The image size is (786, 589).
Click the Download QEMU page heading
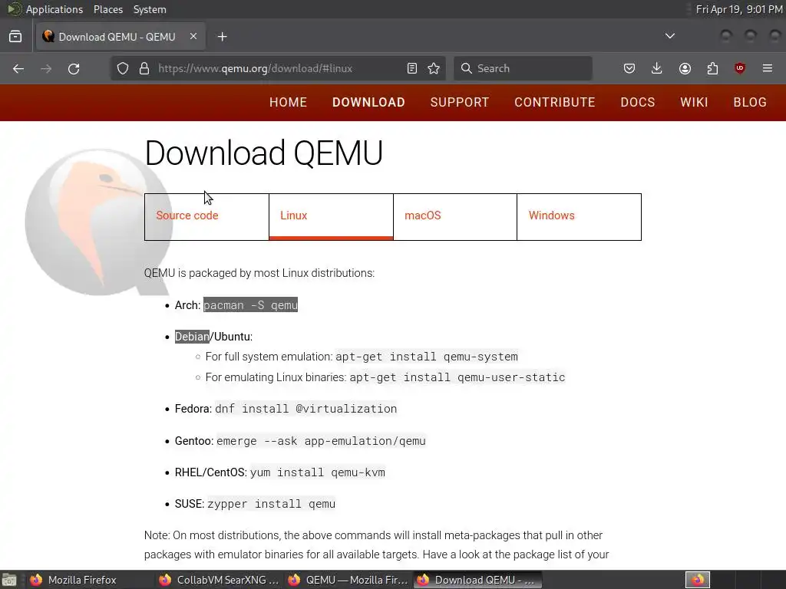coord(264,153)
